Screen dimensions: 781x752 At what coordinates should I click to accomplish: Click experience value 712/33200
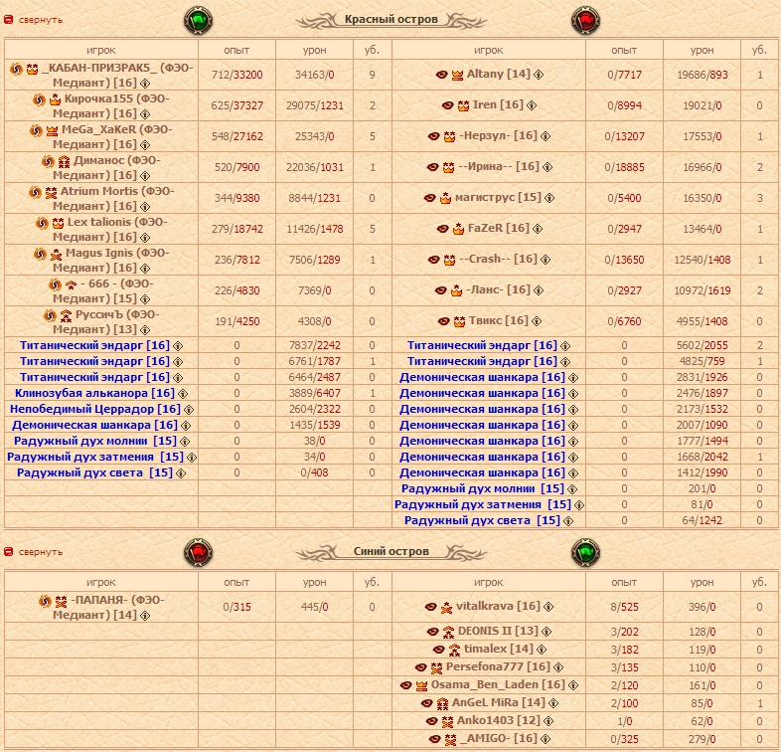click(x=236, y=75)
